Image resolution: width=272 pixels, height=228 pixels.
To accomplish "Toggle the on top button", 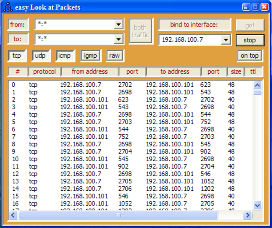I will tap(250, 56).
